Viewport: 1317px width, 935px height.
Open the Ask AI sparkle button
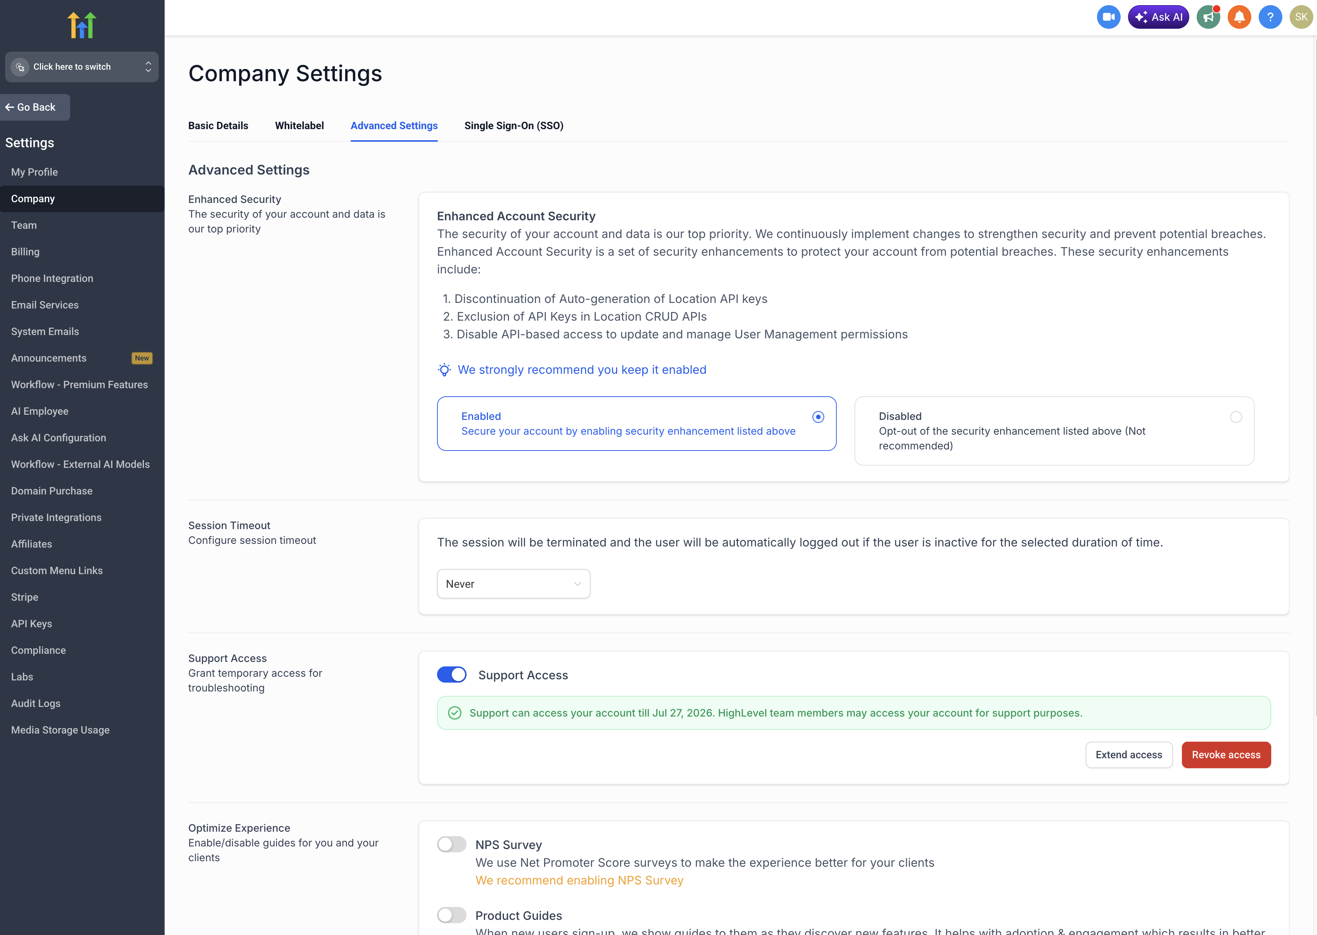tap(1158, 17)
